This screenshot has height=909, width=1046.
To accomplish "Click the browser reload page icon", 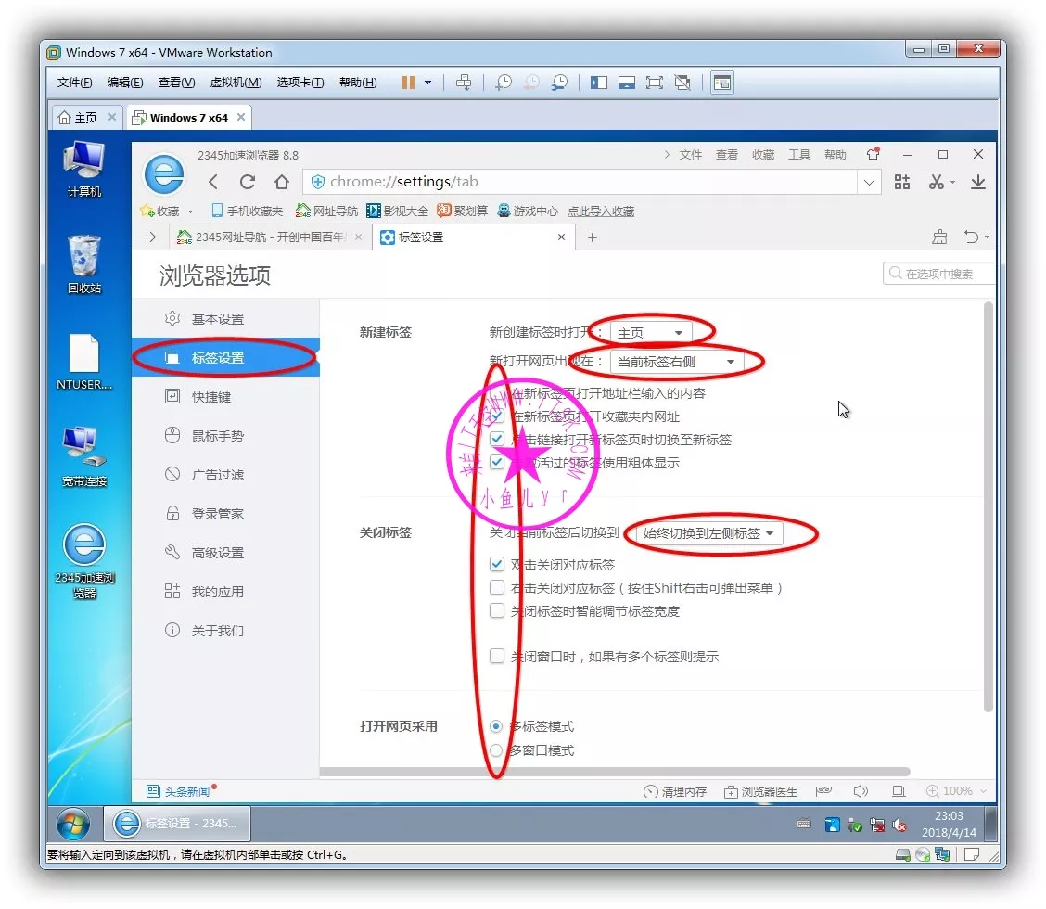I will click(247, 182).
